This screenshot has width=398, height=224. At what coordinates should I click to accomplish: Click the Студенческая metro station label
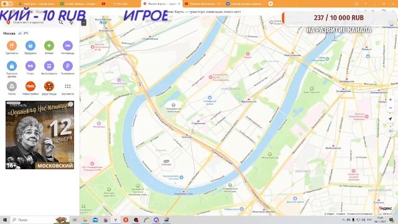pyautogui.click(x=150, y=39)
